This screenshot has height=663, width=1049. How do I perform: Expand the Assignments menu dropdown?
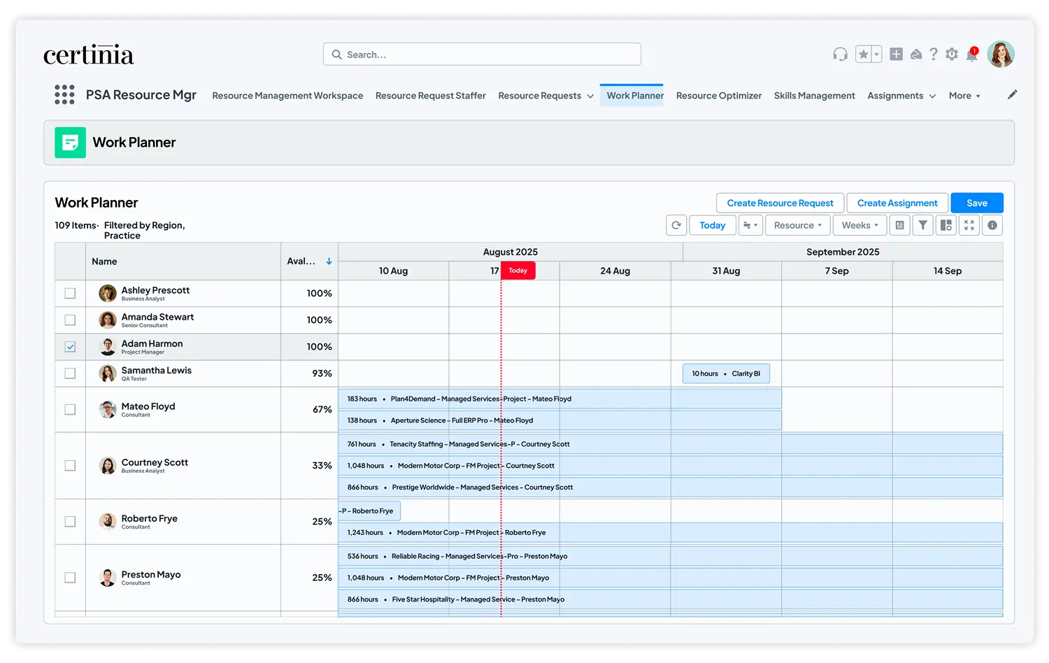pyautogui.click(x=901, y=95)
